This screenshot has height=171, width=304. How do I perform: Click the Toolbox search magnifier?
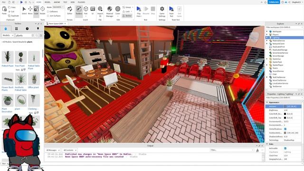[x=37, y=36]
